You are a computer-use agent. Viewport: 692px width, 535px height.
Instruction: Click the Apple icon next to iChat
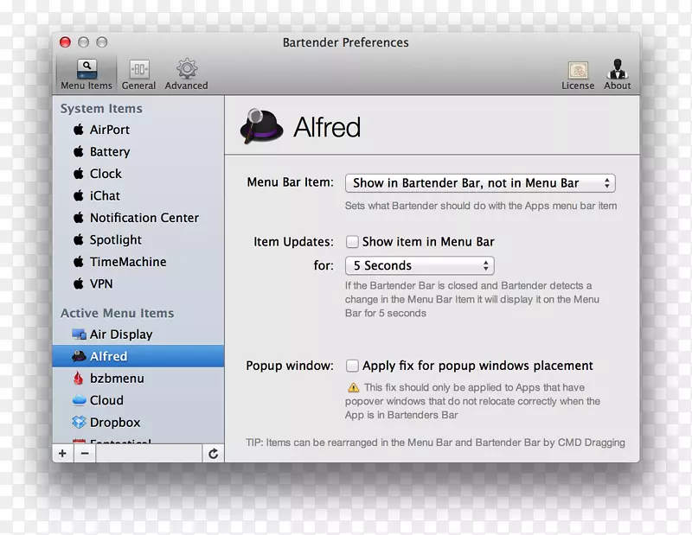(x=79, y=195)
